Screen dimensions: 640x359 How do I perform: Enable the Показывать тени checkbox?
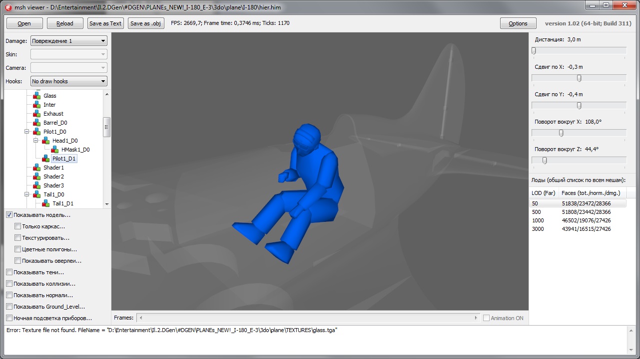pyautogui.click(x=9, y=272)
